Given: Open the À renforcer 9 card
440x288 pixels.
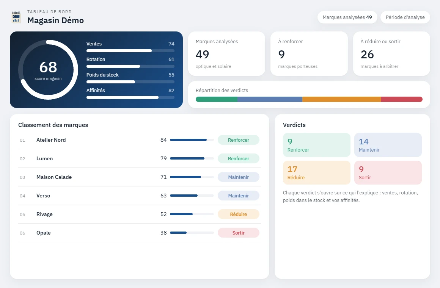Looking at the screenshot, I should (309, 53).
